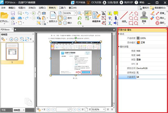Select the strikethrough text tool

(x=110, y=18)
